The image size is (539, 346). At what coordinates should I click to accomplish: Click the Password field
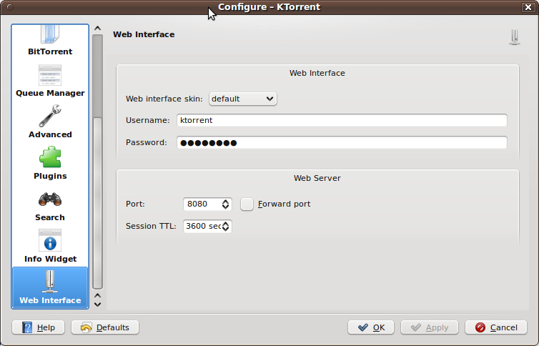pos(342,142)
